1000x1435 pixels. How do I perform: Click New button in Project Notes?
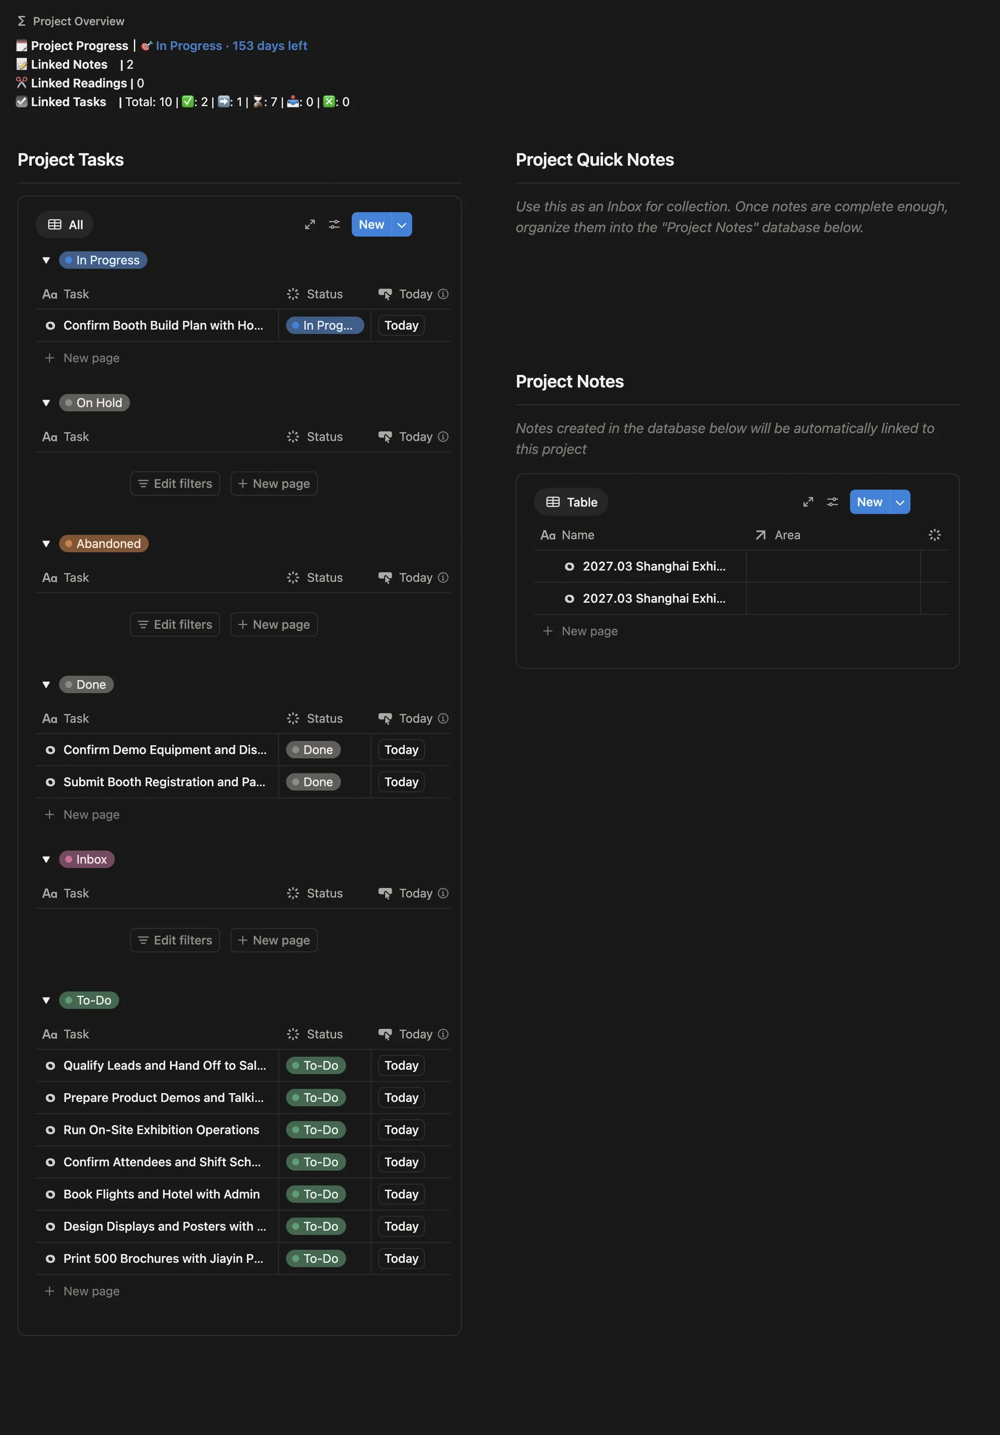[x=870, y=502]
